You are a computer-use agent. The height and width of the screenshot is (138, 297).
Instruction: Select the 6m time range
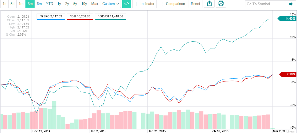pos(39,4)
